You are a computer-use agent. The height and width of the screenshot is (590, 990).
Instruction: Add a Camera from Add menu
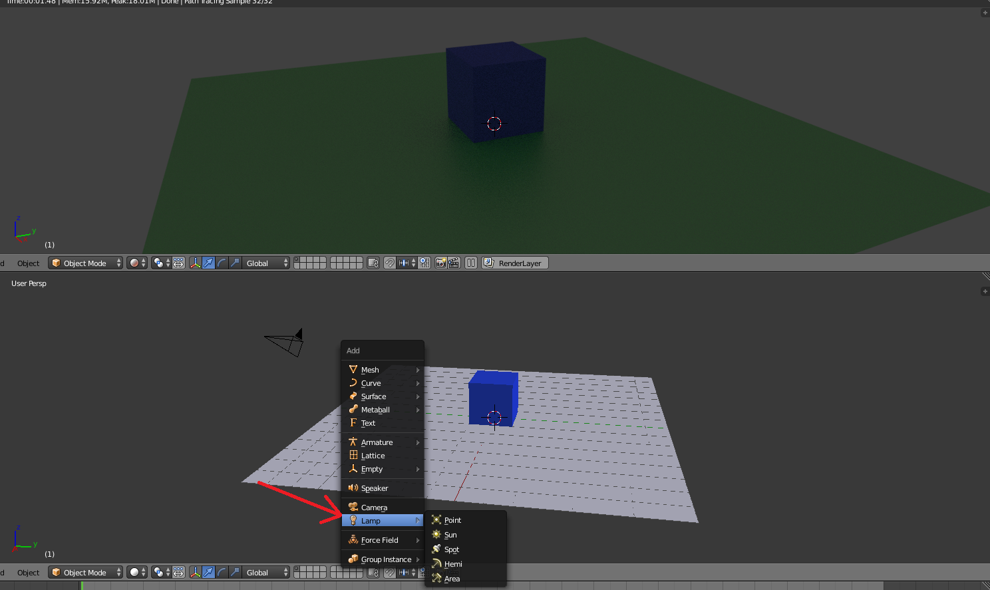383,507
